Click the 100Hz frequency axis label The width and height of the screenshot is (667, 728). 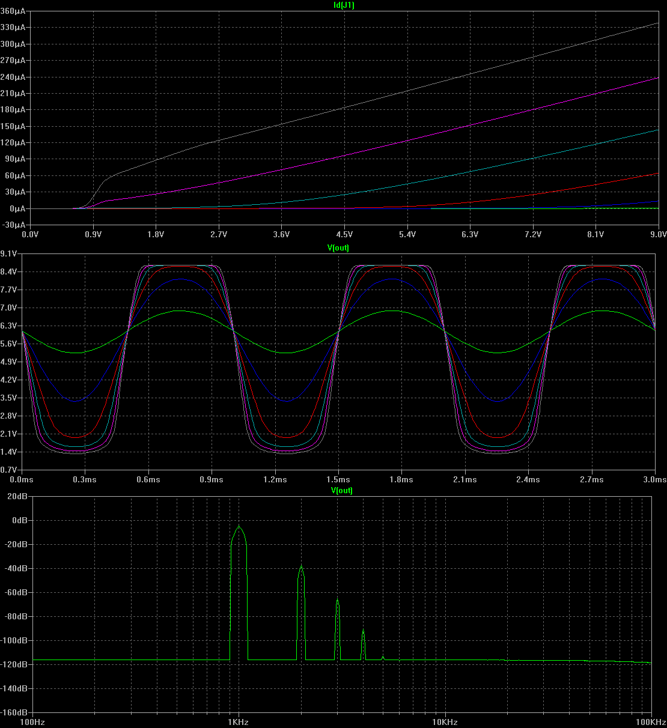33,721
